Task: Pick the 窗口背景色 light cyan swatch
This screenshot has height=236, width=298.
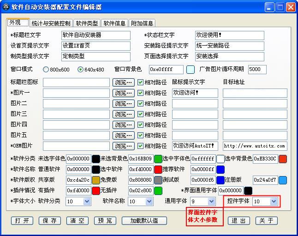Action: 191,70
